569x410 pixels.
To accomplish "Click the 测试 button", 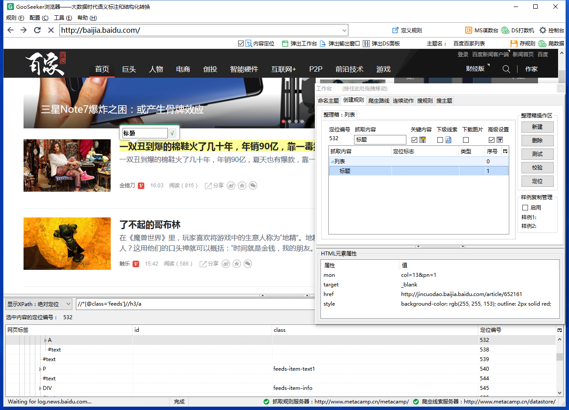I will [537, 154].
